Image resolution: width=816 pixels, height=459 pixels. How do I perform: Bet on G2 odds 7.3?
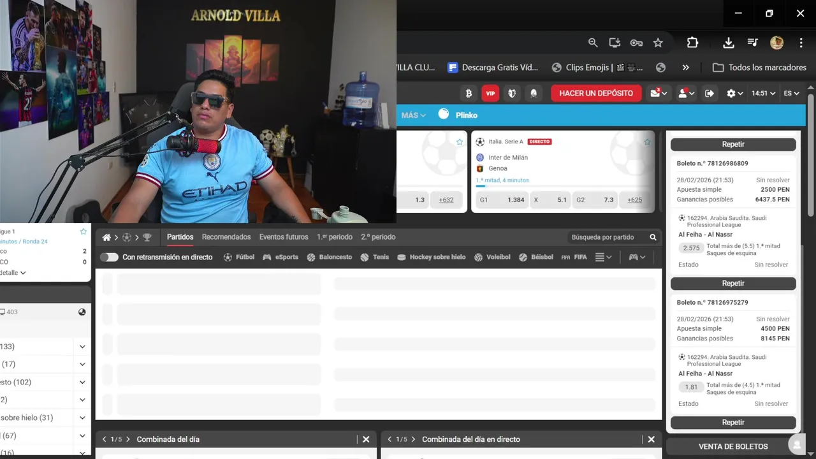click(x=595, y=200)
